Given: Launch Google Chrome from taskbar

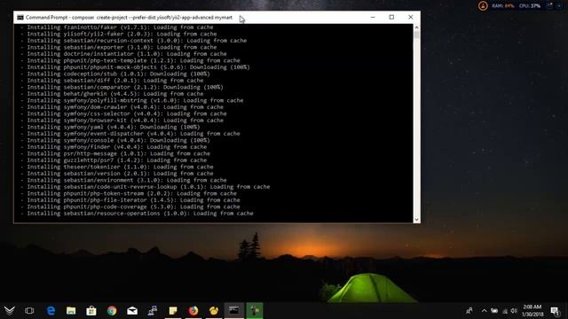Looking at the screenshot, I should pyautogui.click(x=112, y=311).
